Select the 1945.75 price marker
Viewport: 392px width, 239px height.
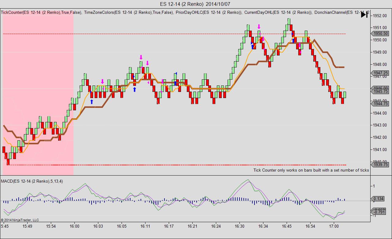pyautogui.click(x=380, y=91)
